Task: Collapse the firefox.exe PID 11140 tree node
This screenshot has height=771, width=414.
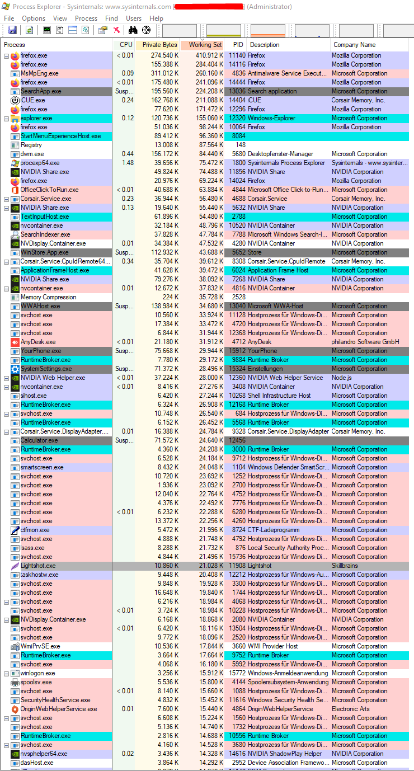Action: click(7, 55)
